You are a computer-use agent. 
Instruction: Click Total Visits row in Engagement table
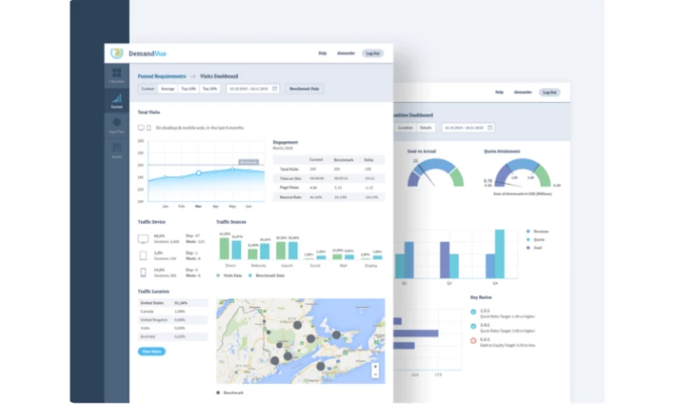click(329, 169)
